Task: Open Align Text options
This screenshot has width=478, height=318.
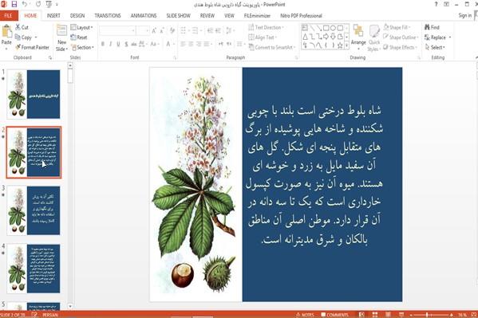Action: 263,37
